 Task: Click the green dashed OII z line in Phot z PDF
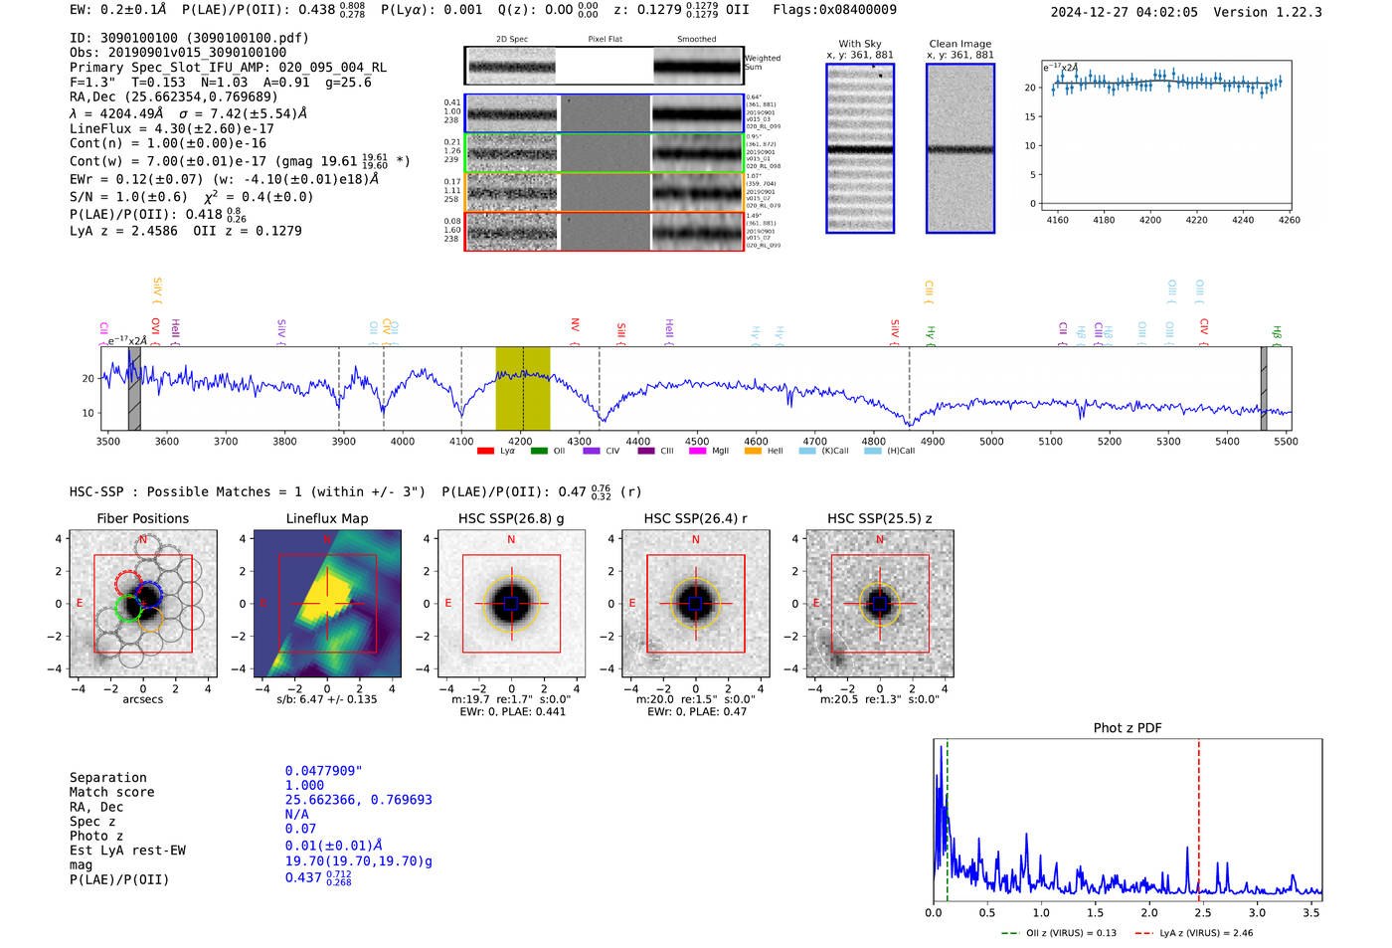click(948, 821)
